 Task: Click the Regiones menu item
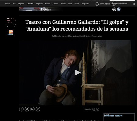click(21, 4)
